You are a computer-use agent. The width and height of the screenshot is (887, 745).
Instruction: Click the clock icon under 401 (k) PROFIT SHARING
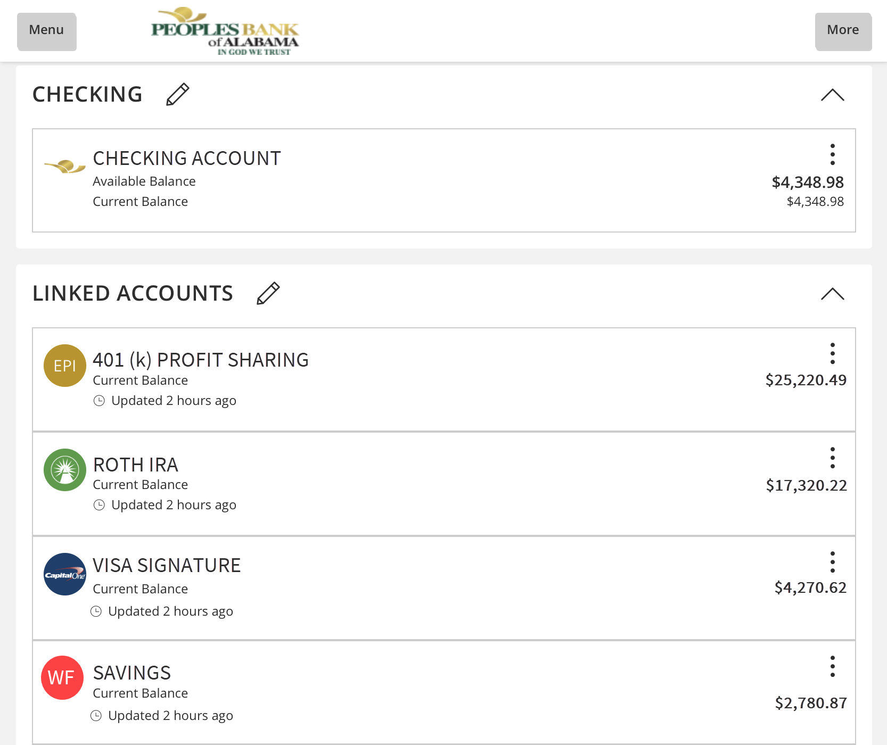pos(99,401)
